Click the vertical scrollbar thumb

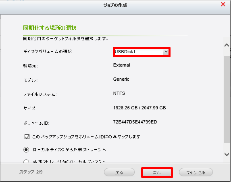coord(227,100)
